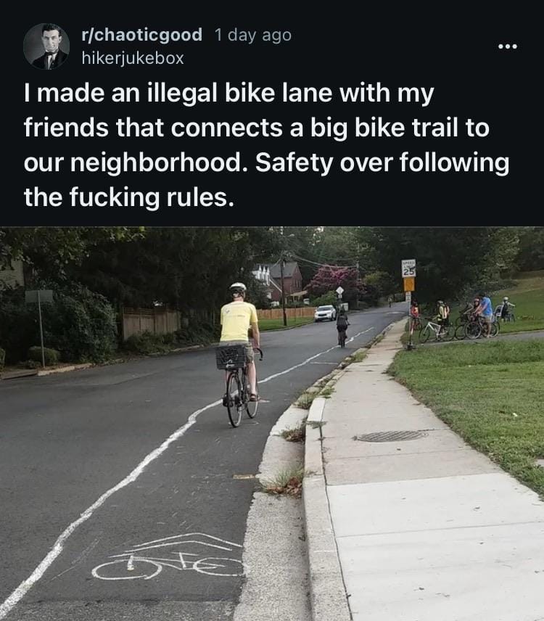Click the brick house in the background
The image size is (544, 621).
(x=279, y=282)
